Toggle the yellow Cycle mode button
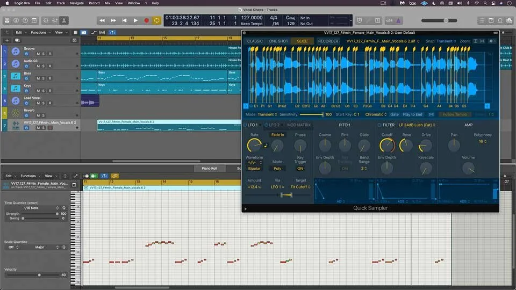The height and width of the screenshot is (290, 516). (x=156, y=20)
